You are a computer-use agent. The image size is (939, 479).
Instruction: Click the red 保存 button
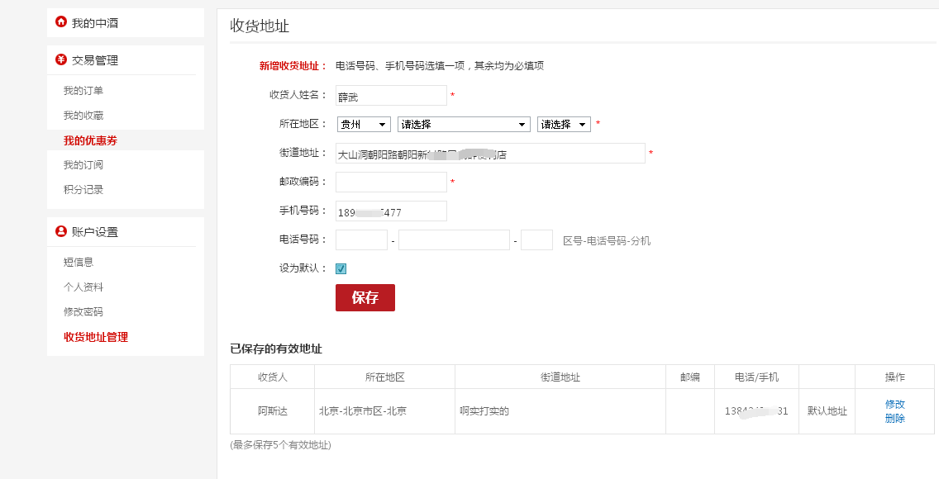365,298
